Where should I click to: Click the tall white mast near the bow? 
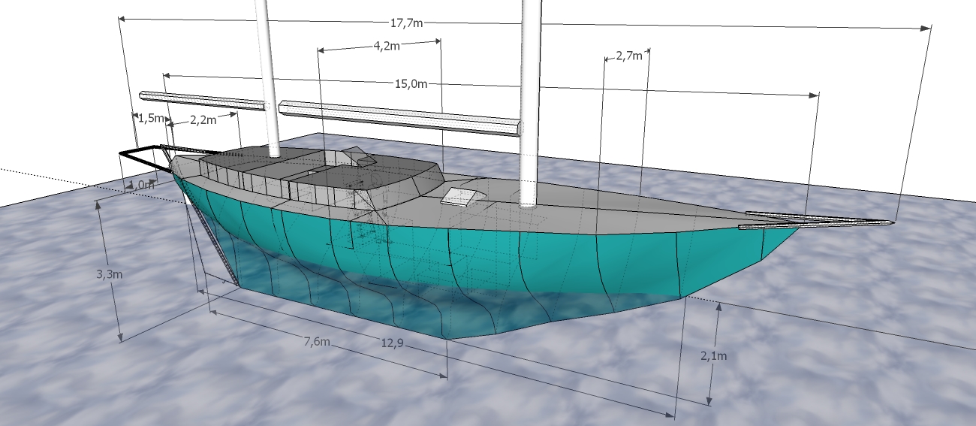(531, 75)
